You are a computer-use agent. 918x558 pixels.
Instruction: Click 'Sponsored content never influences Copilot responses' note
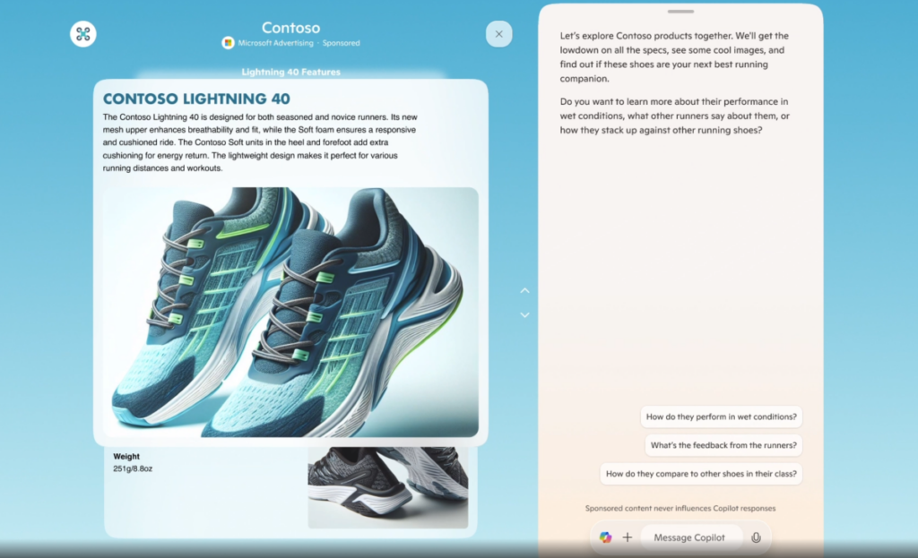(680, 508)
